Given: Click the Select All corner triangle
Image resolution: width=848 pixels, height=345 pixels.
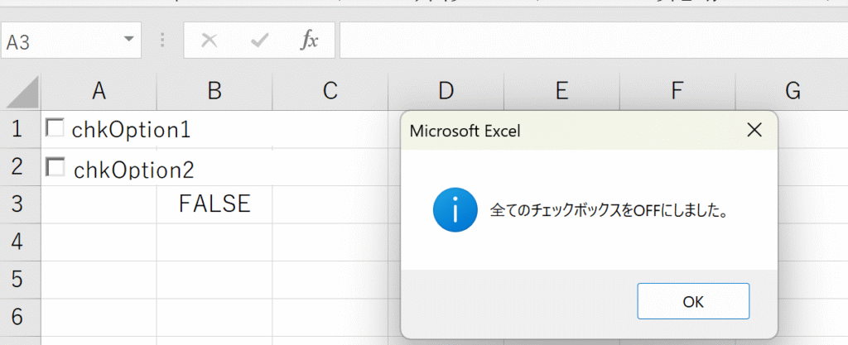Looking at the screenshot, I should 23,92.
